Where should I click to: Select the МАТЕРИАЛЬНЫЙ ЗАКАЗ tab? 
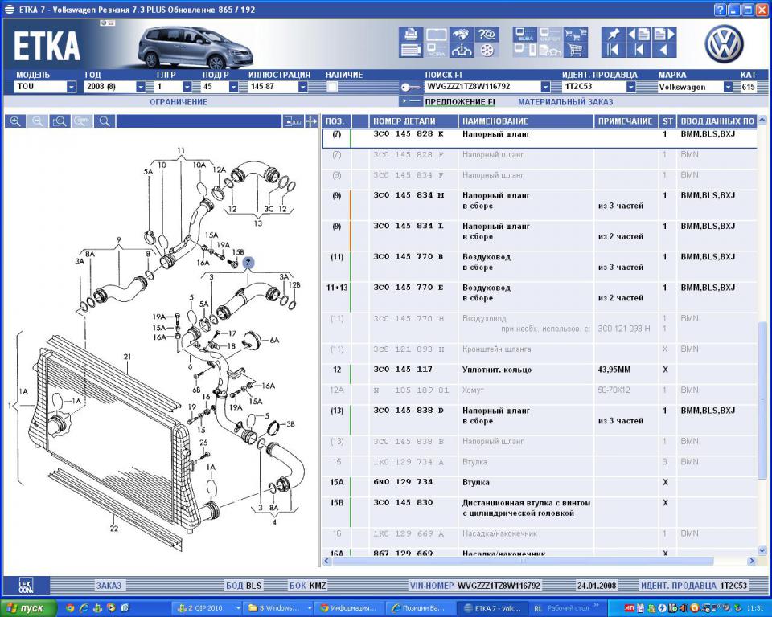565,102
